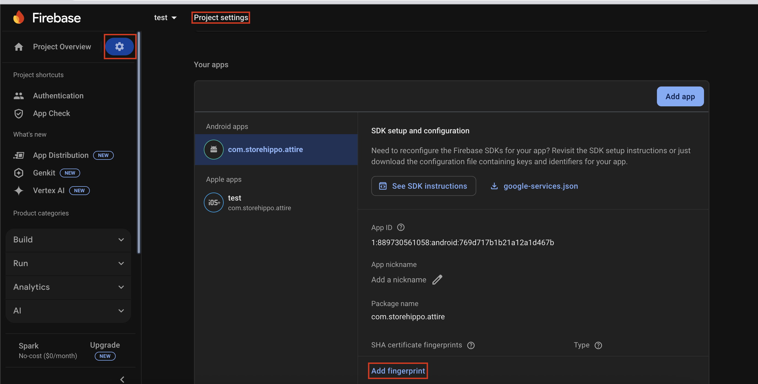Go to App Check
The width and height of the screenshot is (758, 384).
52,113
